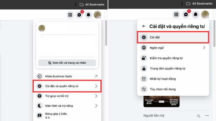Click Xem tất cả trang cá nhân button
This screenshot has height=121, width=216.
click(x=67, y=63)
